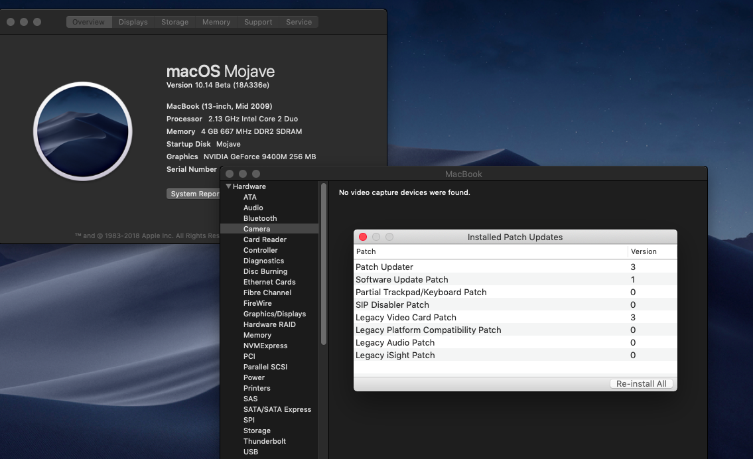The width and height of the screenshot is (753, 459).
Task: Click the Graphics NVIDIA GeForce 9400M text
Action: [x=241, y=157]
